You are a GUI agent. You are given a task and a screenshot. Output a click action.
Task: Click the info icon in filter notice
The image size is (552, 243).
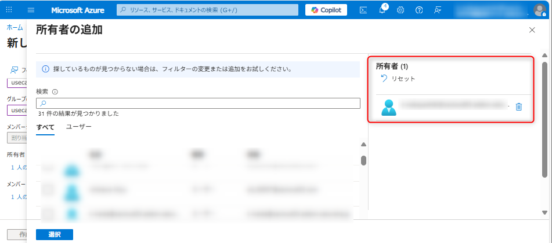[x=45, y=69]
